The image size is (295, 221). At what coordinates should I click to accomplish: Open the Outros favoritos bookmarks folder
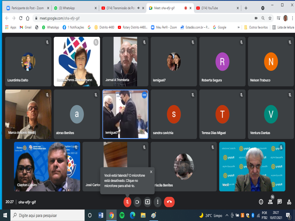[x=256, y=27]
